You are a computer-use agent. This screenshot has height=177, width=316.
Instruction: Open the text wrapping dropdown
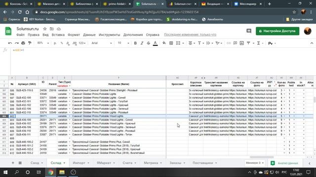click(x=209, y=43)
